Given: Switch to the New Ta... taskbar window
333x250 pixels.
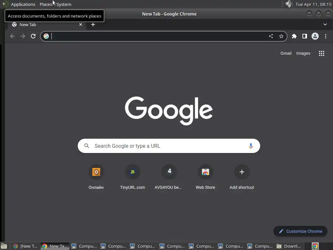Looking at the screenshot, I should click(55, 246).
